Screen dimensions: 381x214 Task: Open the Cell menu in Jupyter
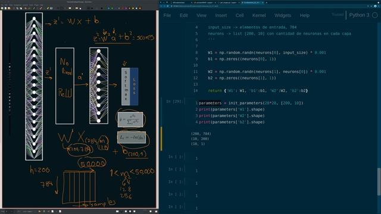coord(239,15)
